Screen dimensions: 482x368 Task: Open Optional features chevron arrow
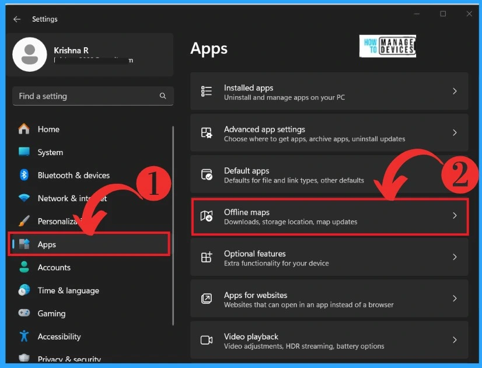tap(455, 257)
